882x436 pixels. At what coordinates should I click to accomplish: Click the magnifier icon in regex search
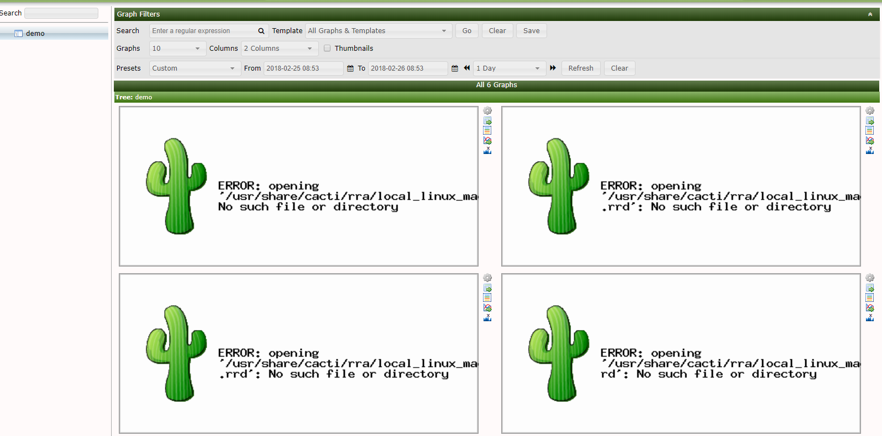(x=261, y=31)
